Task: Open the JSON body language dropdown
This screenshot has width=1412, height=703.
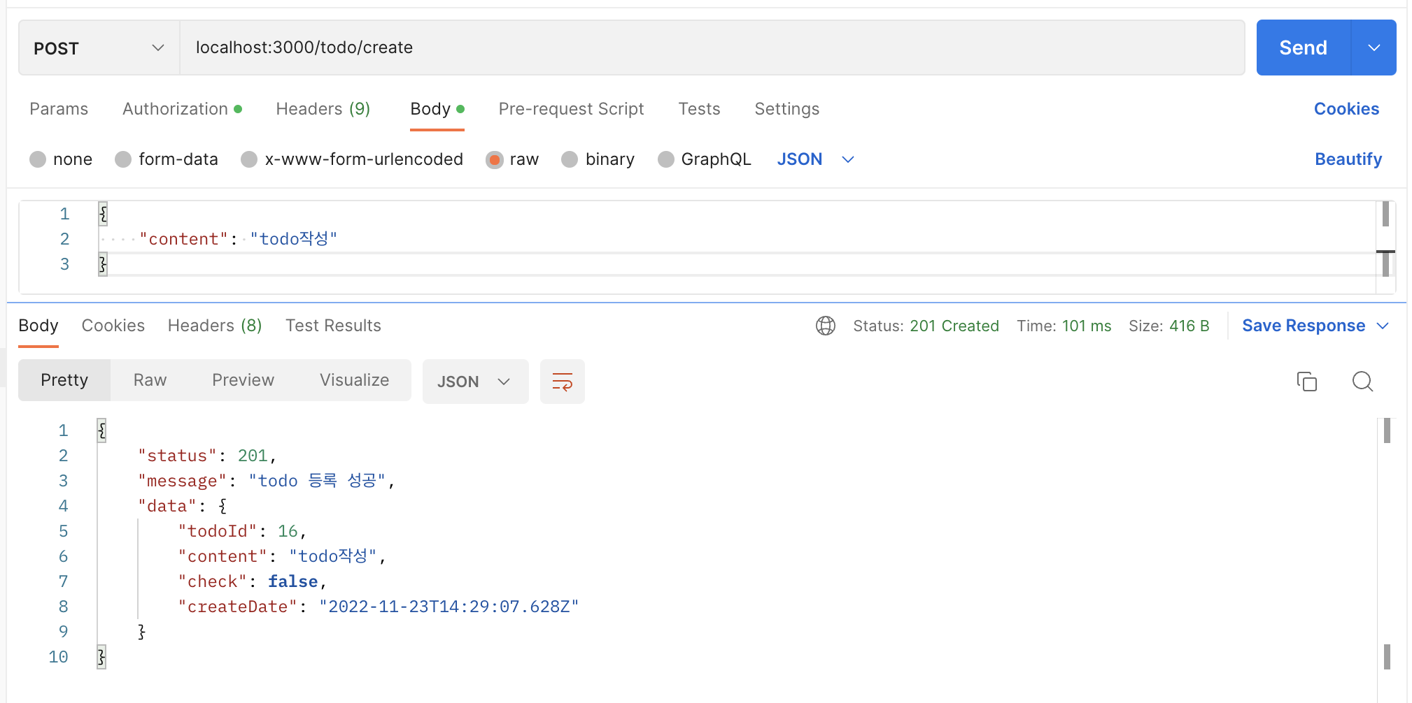Action: 815,159
